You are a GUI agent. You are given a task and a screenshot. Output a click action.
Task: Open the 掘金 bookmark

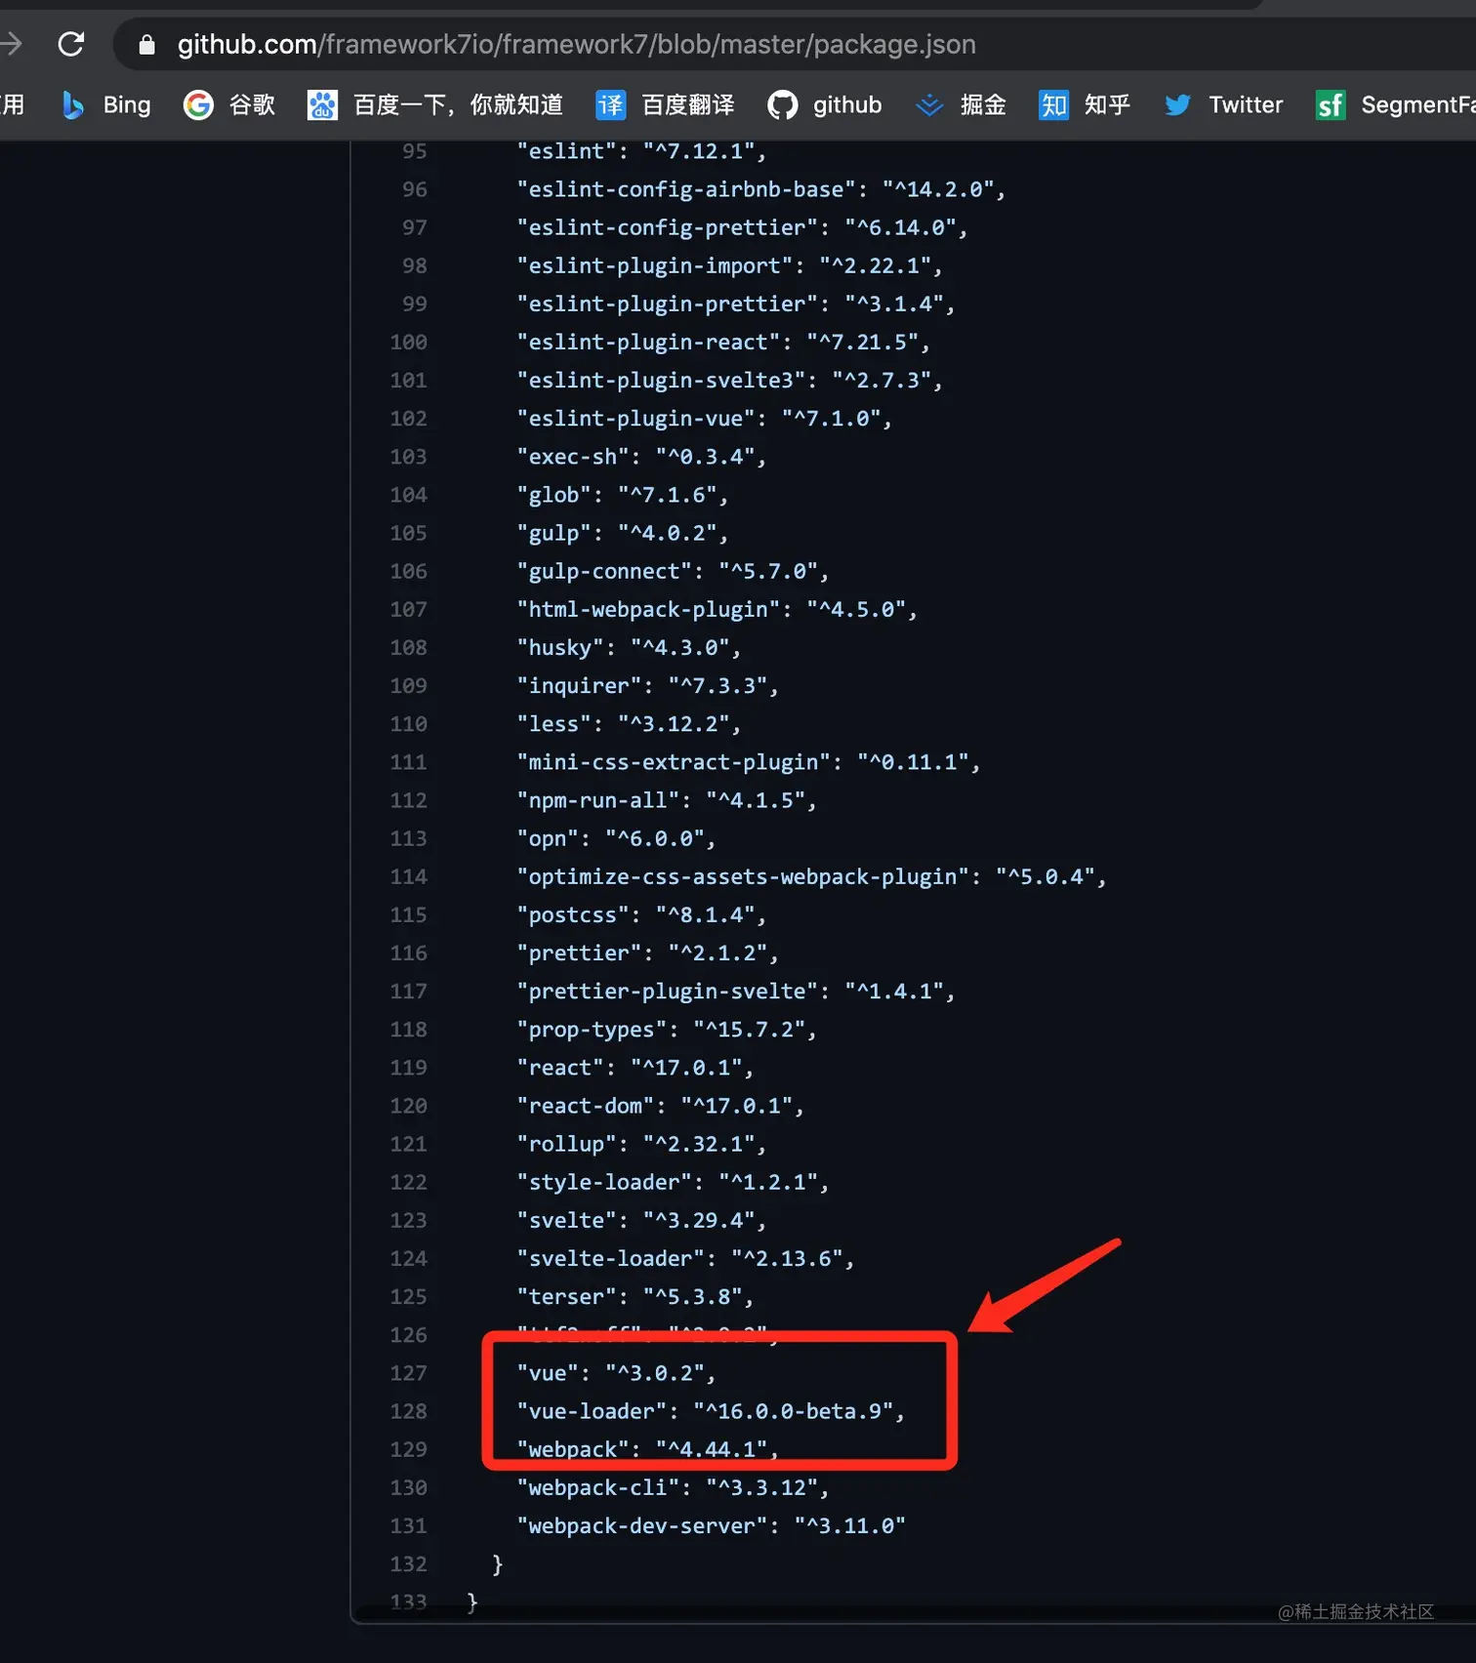pos(961,104)
